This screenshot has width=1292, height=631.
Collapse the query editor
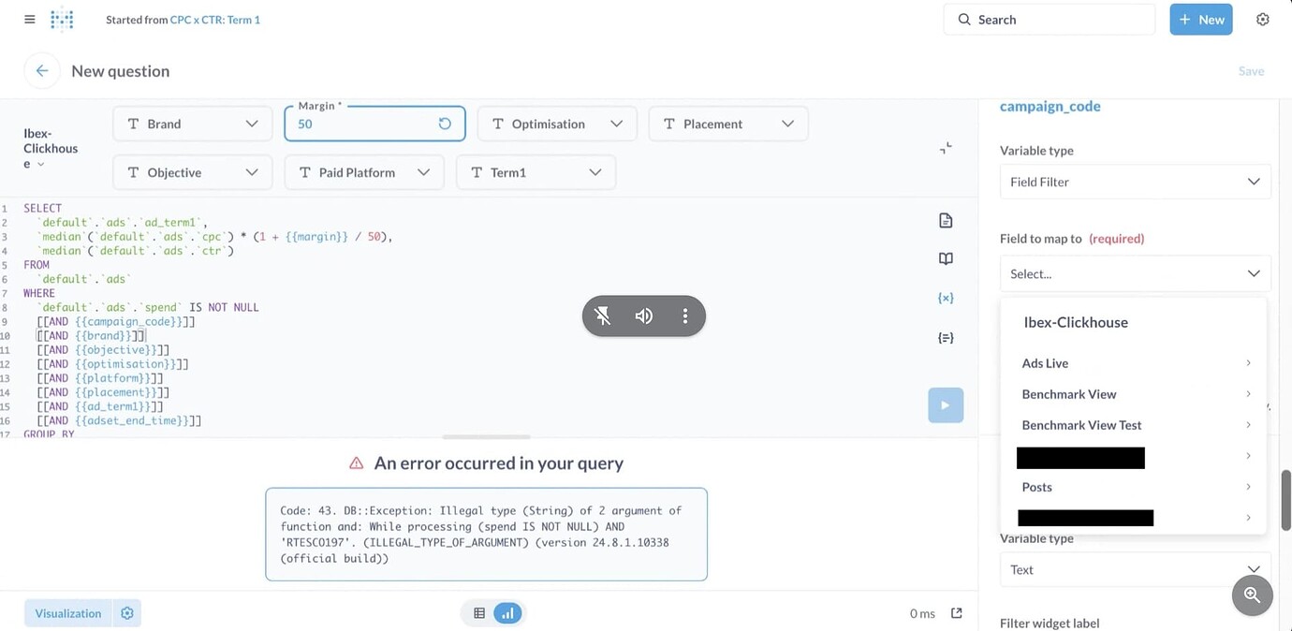point(946,149)
